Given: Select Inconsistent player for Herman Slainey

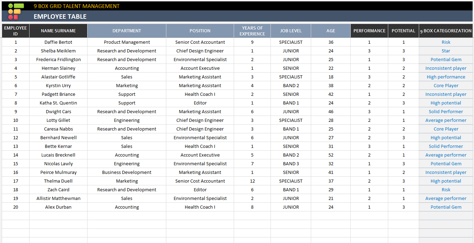Looking at the screenshot, I should 446,68.
